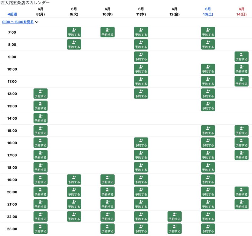Book Saturday June 13 at 13:00

click(x=208, y=106)
